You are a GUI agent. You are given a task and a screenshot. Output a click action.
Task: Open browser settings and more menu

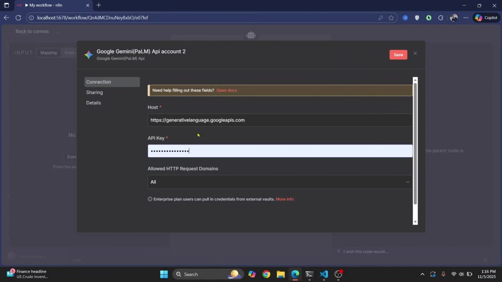pos(466,18)
